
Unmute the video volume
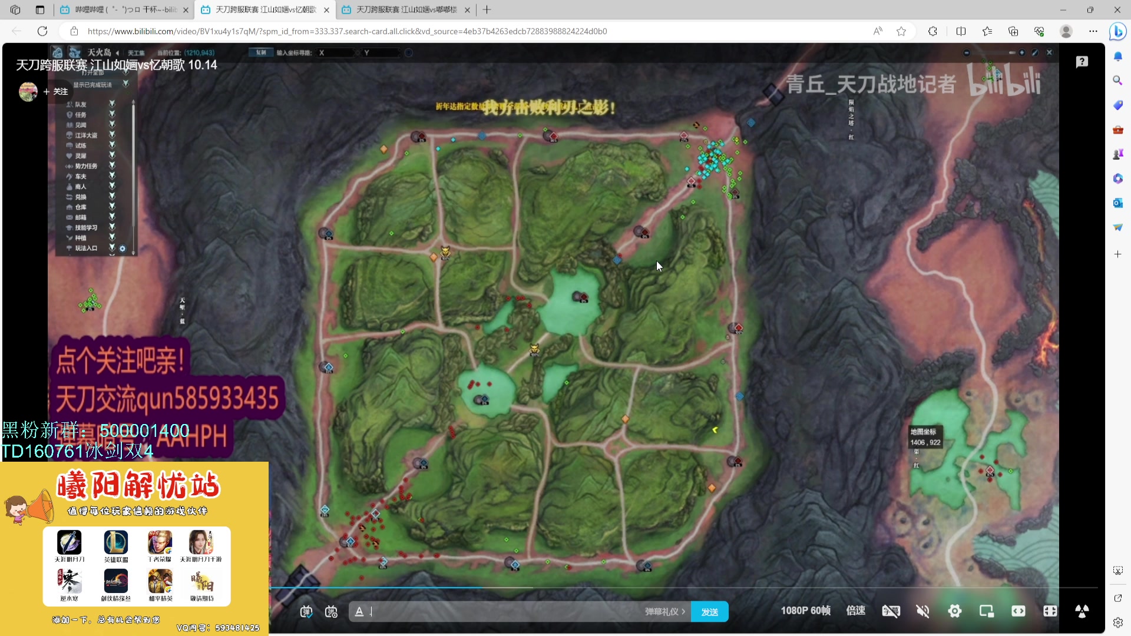(x=922, y=611)
